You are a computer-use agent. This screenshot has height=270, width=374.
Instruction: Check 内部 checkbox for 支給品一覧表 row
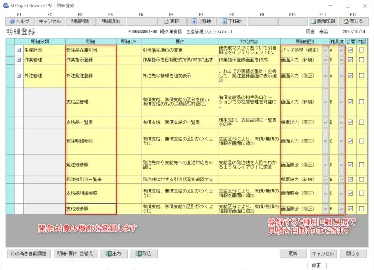(362, 122)
